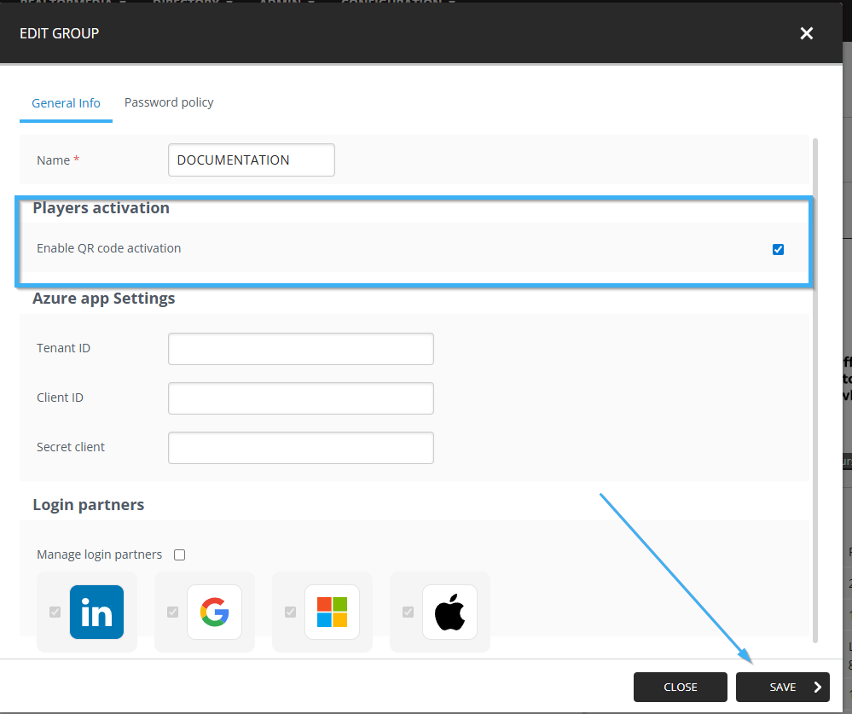
Task: Click into the Secret client field
Action: [x=300, y=448]
